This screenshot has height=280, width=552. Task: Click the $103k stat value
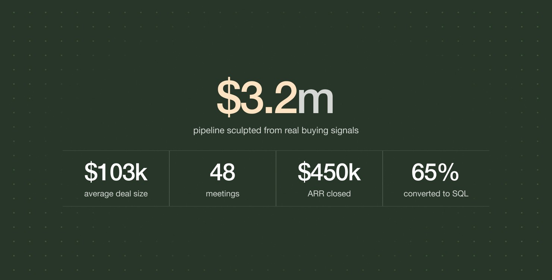point(116,172)
